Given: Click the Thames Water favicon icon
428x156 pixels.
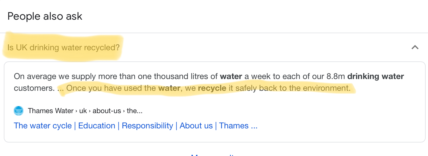Looking at the screenshot, I should 19,111.
